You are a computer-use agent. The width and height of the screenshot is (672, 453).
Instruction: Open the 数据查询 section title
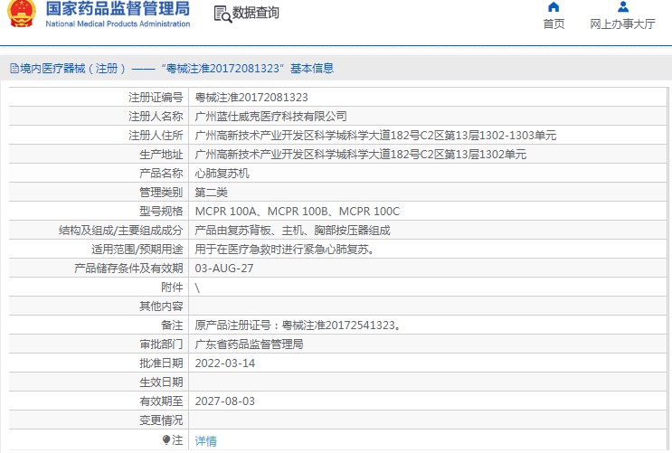coord(255,14)
